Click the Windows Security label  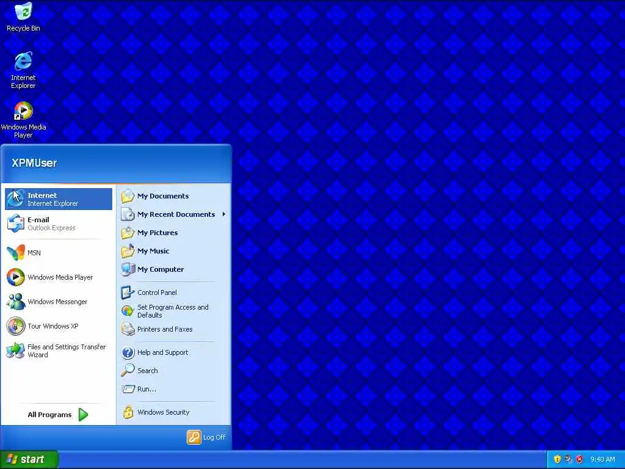pyautogui.click(x=164, y=412)
